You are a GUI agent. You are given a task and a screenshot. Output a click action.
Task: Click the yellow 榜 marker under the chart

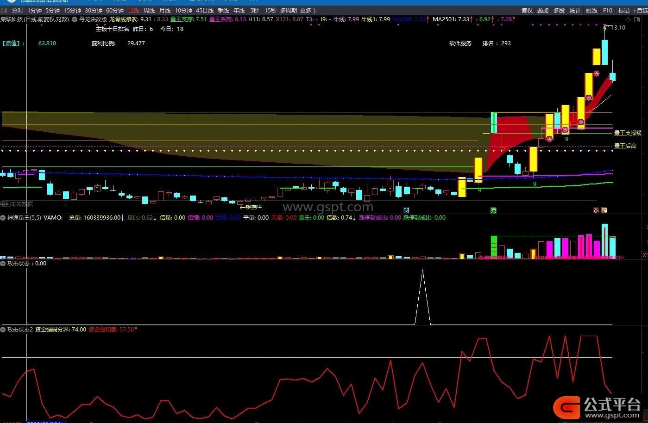coord(604,210)
